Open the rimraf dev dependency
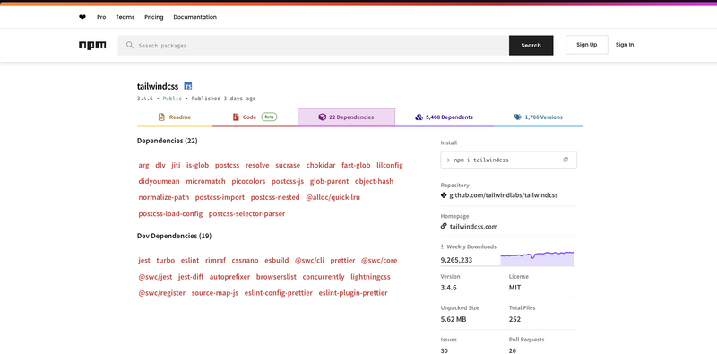 click(215, 260)
